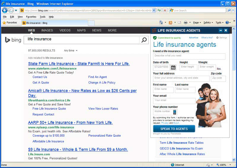Expand the Print options dropdown arrow
The height and width of the screenshot is (168, 237).
click(x=190, y=23)
